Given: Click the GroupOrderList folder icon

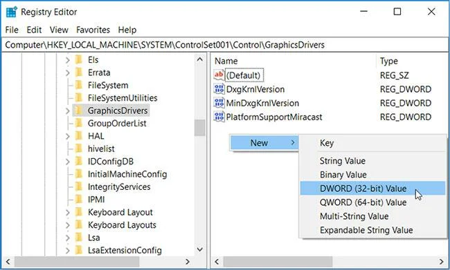Looking at the screenshot, I should click(x=79, y=123).
